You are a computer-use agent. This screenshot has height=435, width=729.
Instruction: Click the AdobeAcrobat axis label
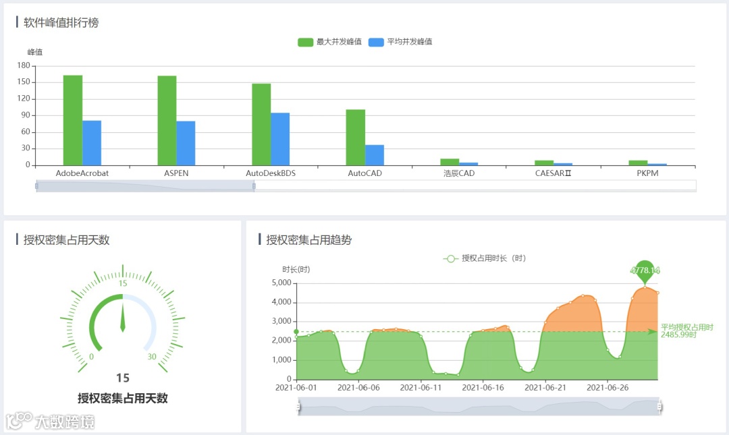point(82,173)
